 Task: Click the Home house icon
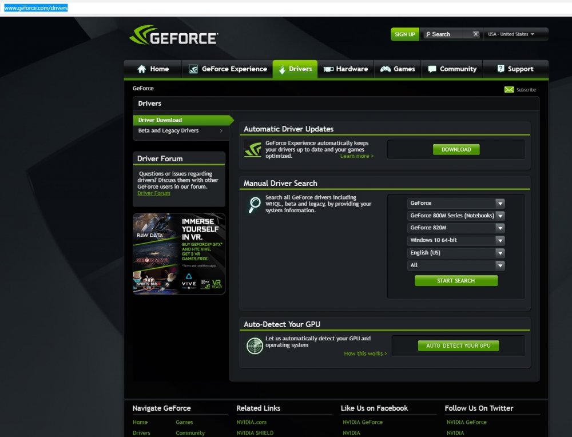(x=141, y=69)
